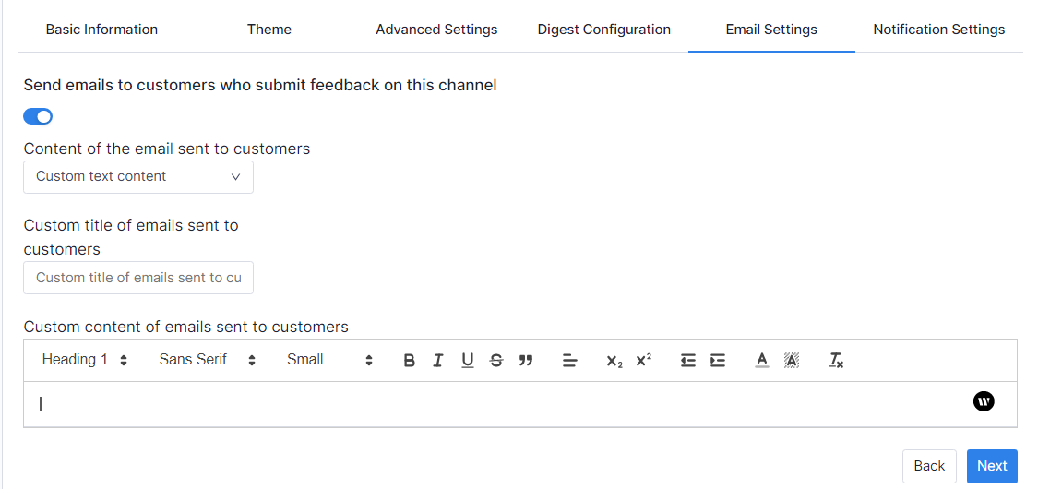Image resolution: width=1038 pixels, height=489 pixels.
Task: Open the Custom text content dropdown
Action: pos(138,176)
